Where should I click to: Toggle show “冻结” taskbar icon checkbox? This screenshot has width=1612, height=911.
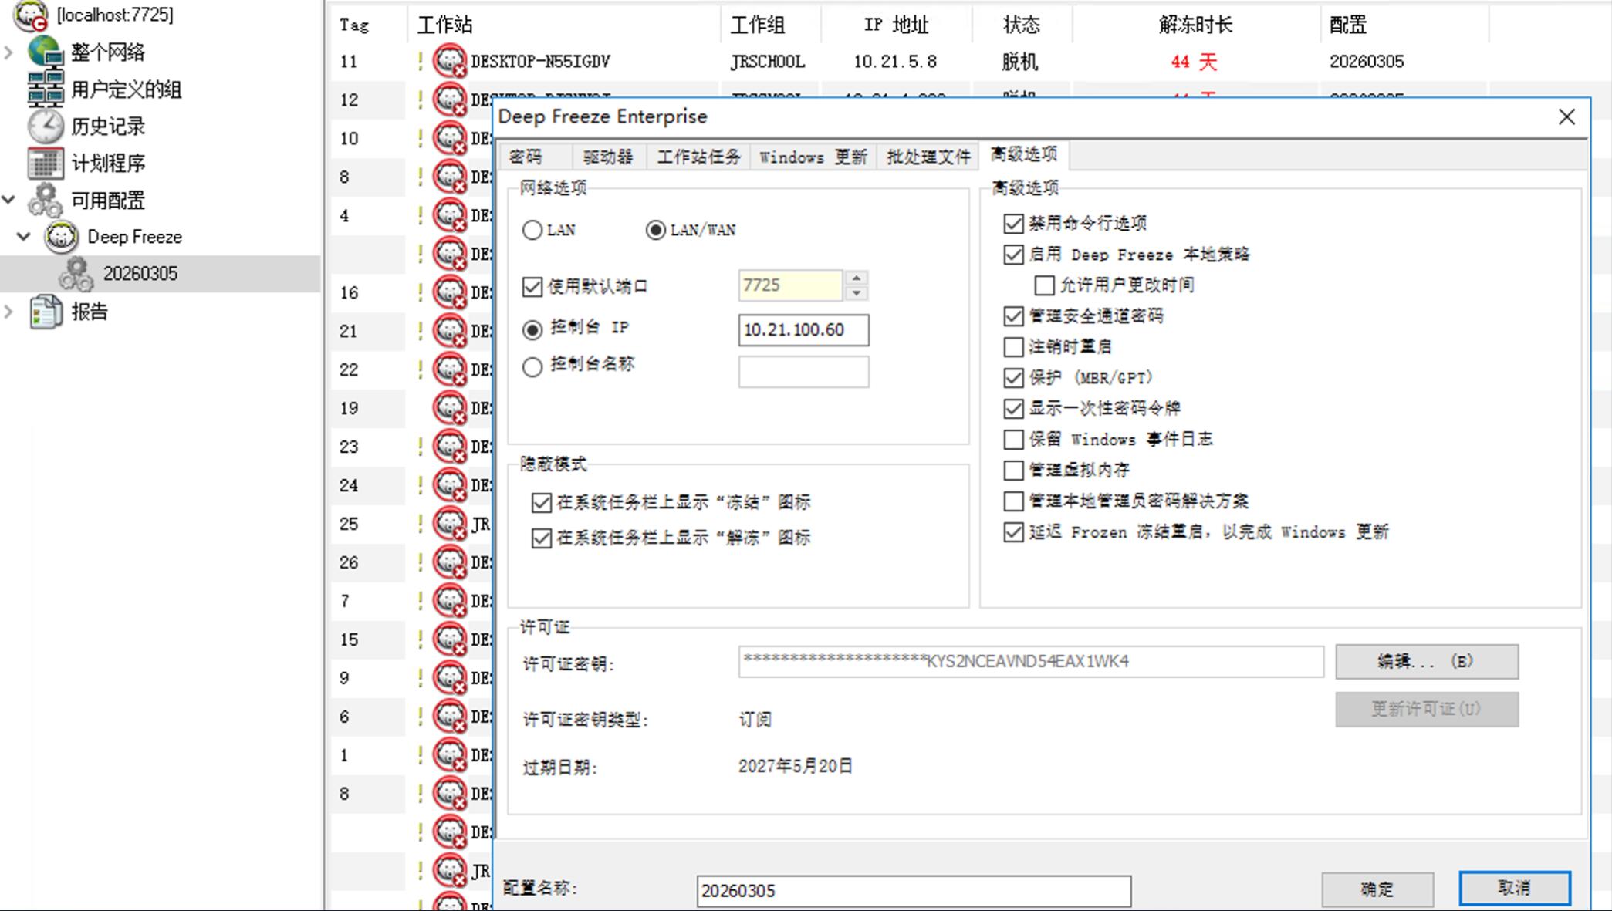point(542,503)
